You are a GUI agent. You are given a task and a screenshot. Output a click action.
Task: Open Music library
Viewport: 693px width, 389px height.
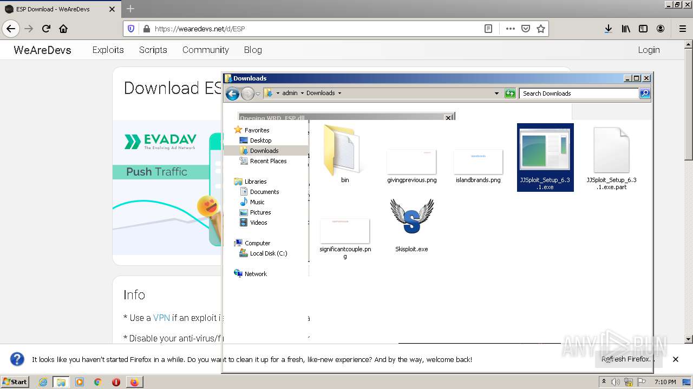click(x=257, y=202)
